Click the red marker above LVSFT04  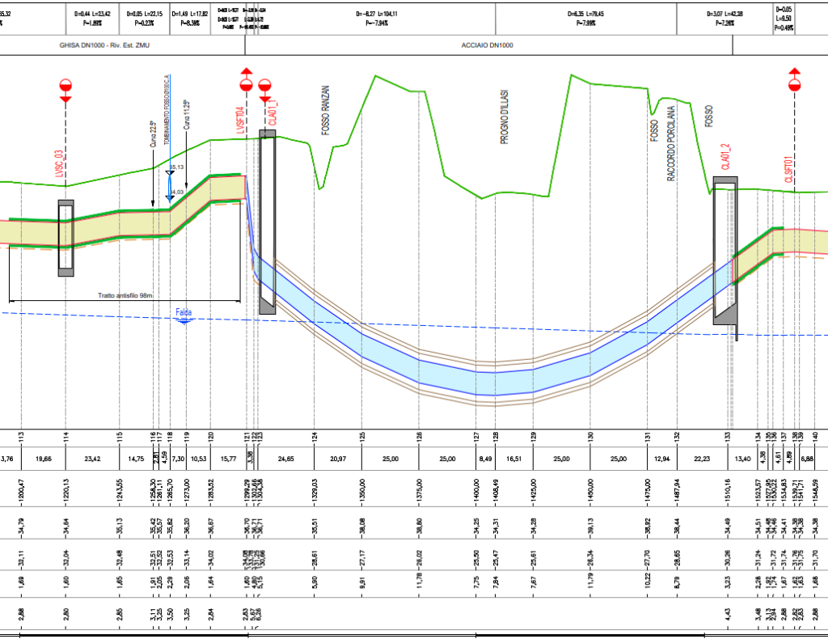[247, 82]
